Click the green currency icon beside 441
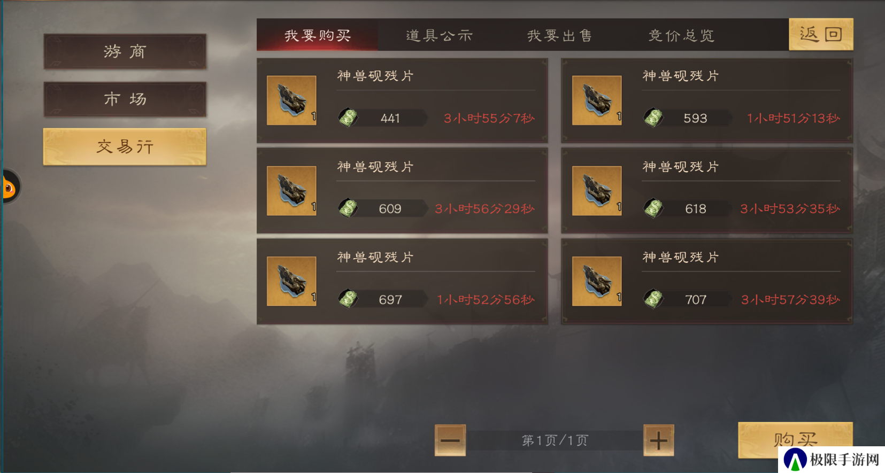885x473 pixels. click(348, 118)
